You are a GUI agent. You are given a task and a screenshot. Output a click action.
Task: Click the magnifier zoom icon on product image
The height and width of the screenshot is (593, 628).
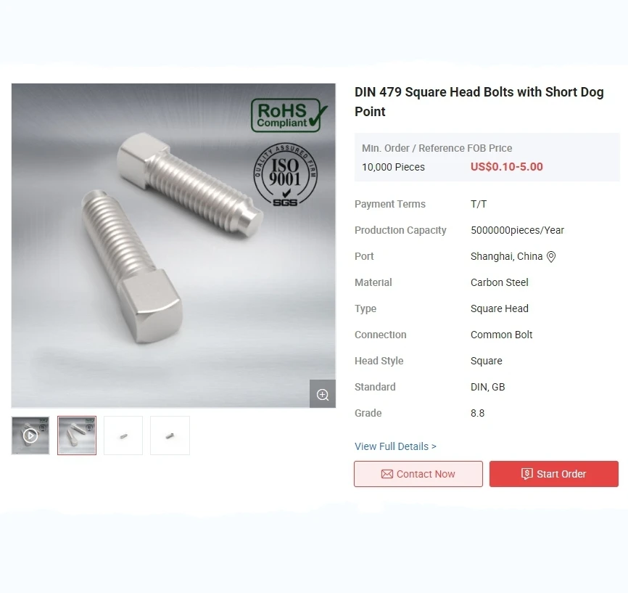click(x=323, y=394)
